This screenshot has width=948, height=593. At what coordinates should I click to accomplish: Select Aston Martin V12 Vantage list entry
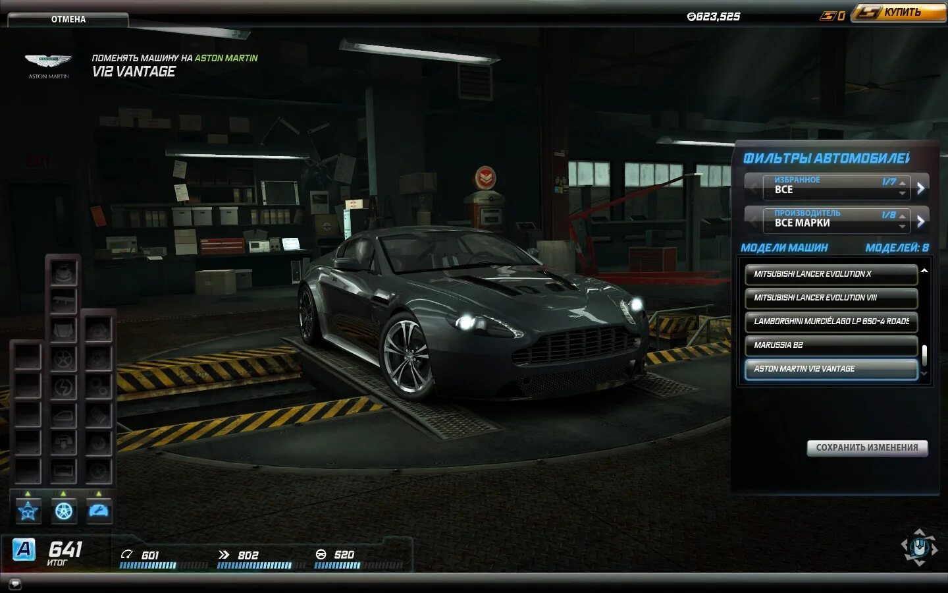coord(831,369)
